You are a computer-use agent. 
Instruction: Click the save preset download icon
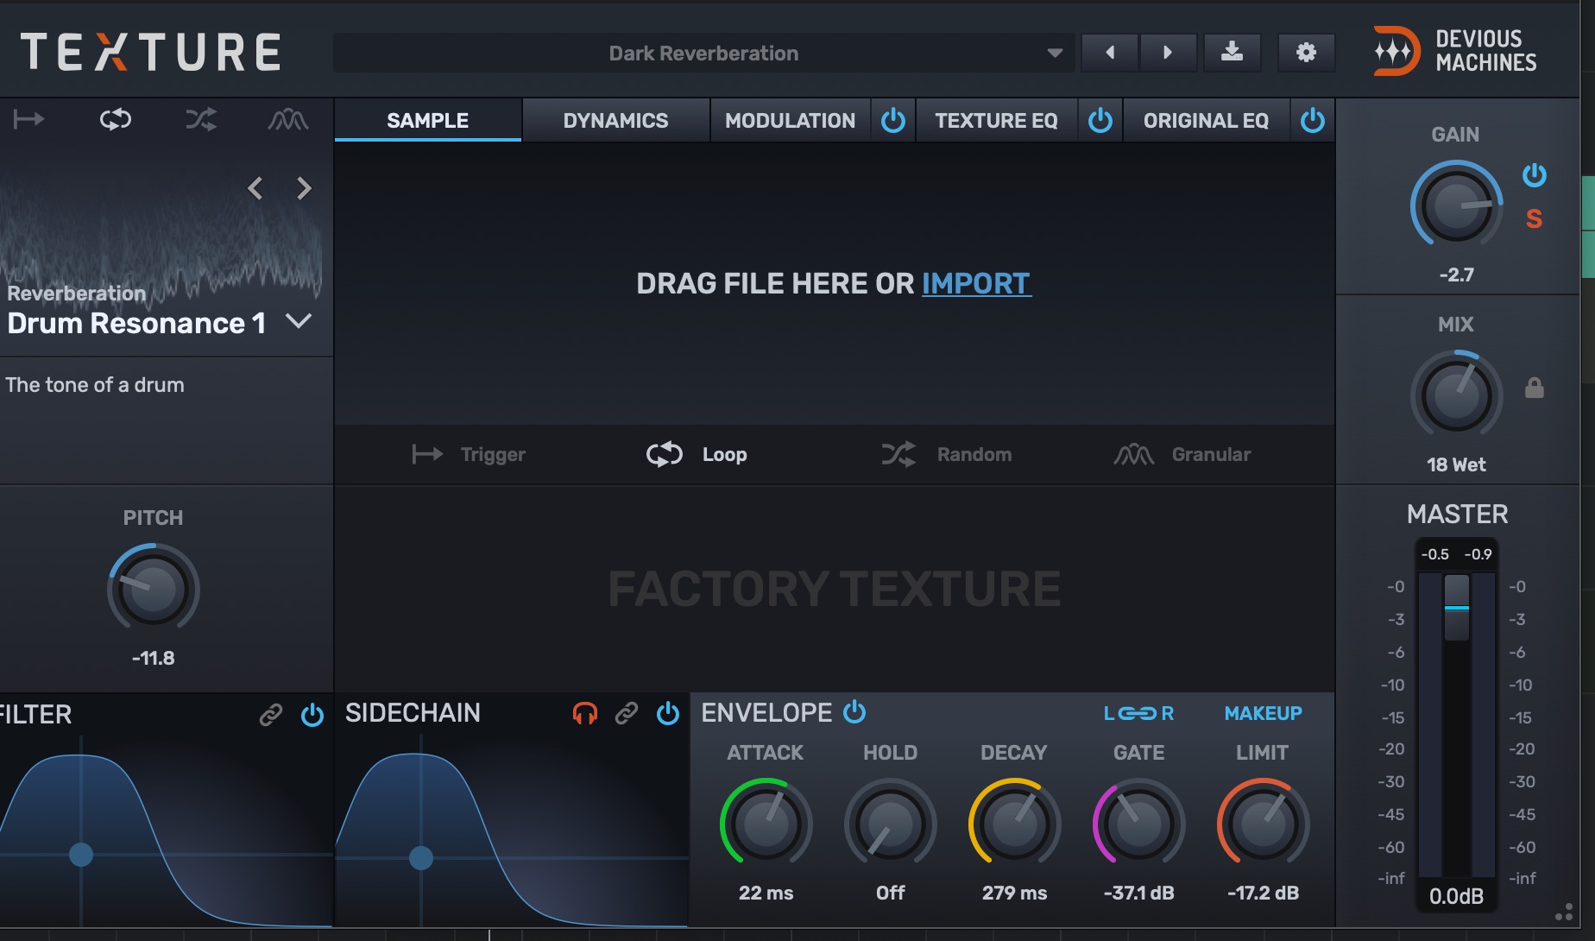pyautogui.click(x=1232, y=53)
